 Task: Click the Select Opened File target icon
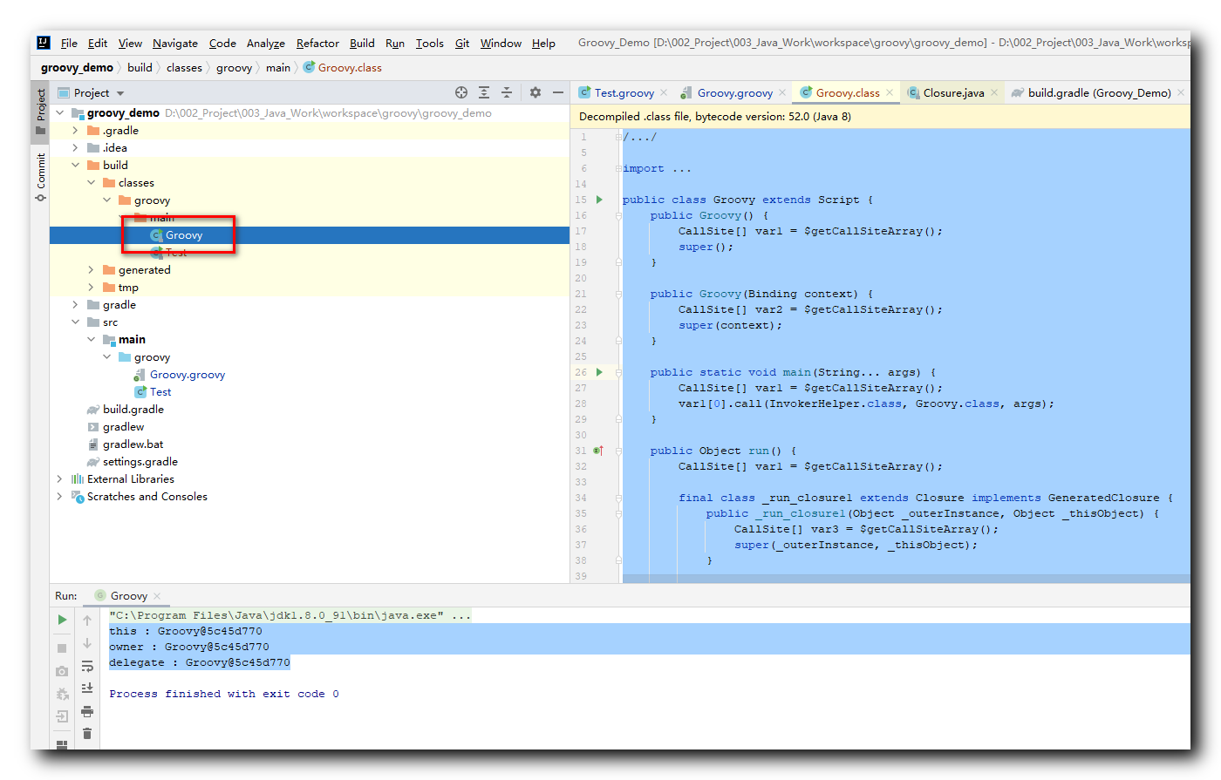(x=461, y=92)
